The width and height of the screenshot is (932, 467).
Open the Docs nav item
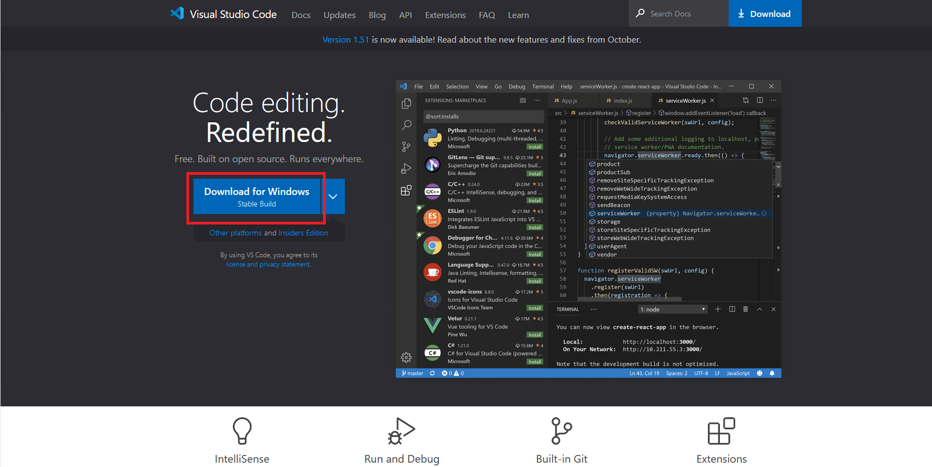pyautogui.click(x=301, y=15)
